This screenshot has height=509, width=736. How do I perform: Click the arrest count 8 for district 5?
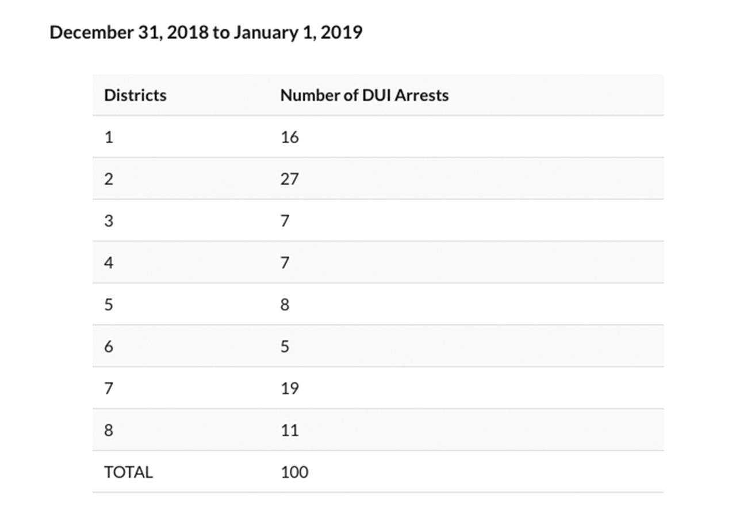tap(285, 304)
